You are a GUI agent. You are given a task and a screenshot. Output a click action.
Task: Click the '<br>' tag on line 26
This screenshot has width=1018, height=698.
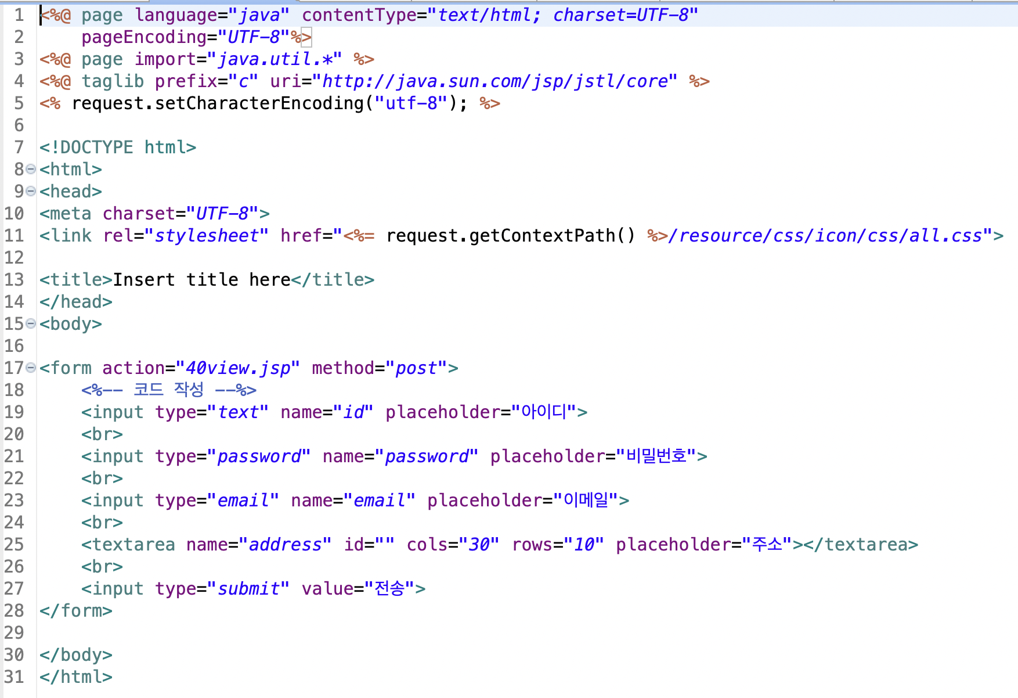[102, 567]
